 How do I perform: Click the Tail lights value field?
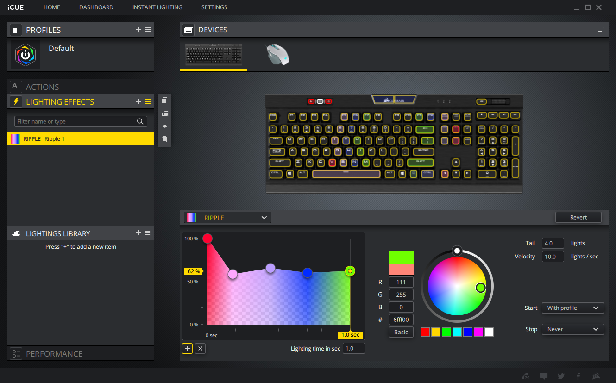(x=553, y=243)
